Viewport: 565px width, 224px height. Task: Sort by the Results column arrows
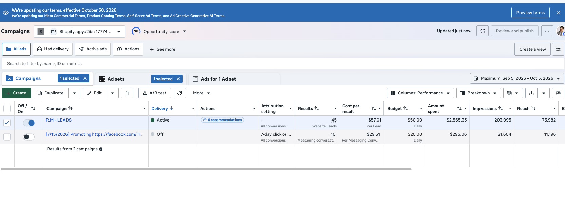[317, 108]
